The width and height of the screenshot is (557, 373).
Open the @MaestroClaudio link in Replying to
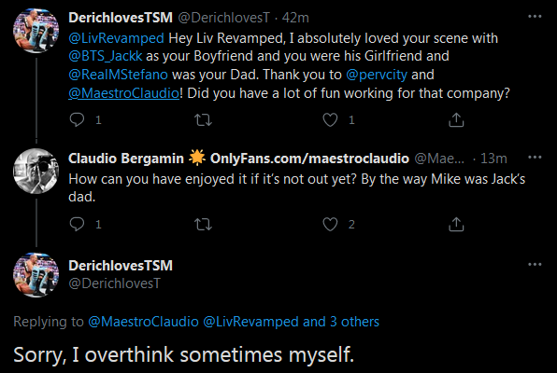click(143, 322)
